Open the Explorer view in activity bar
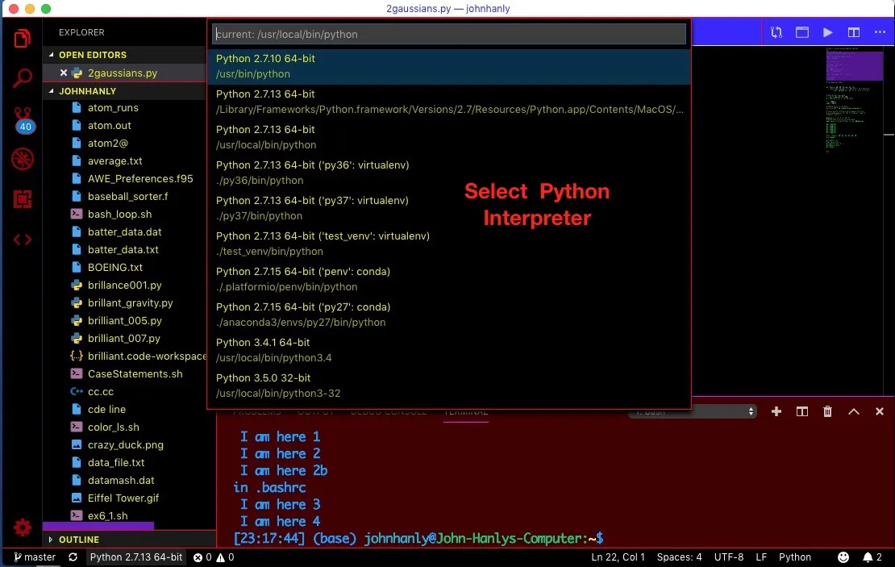The width and height of the screenshot is (895, 567). (x=23, y=38)
